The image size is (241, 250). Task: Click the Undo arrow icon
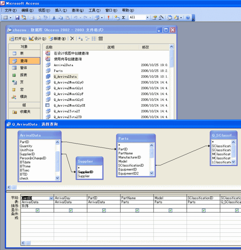click(76, 18)
